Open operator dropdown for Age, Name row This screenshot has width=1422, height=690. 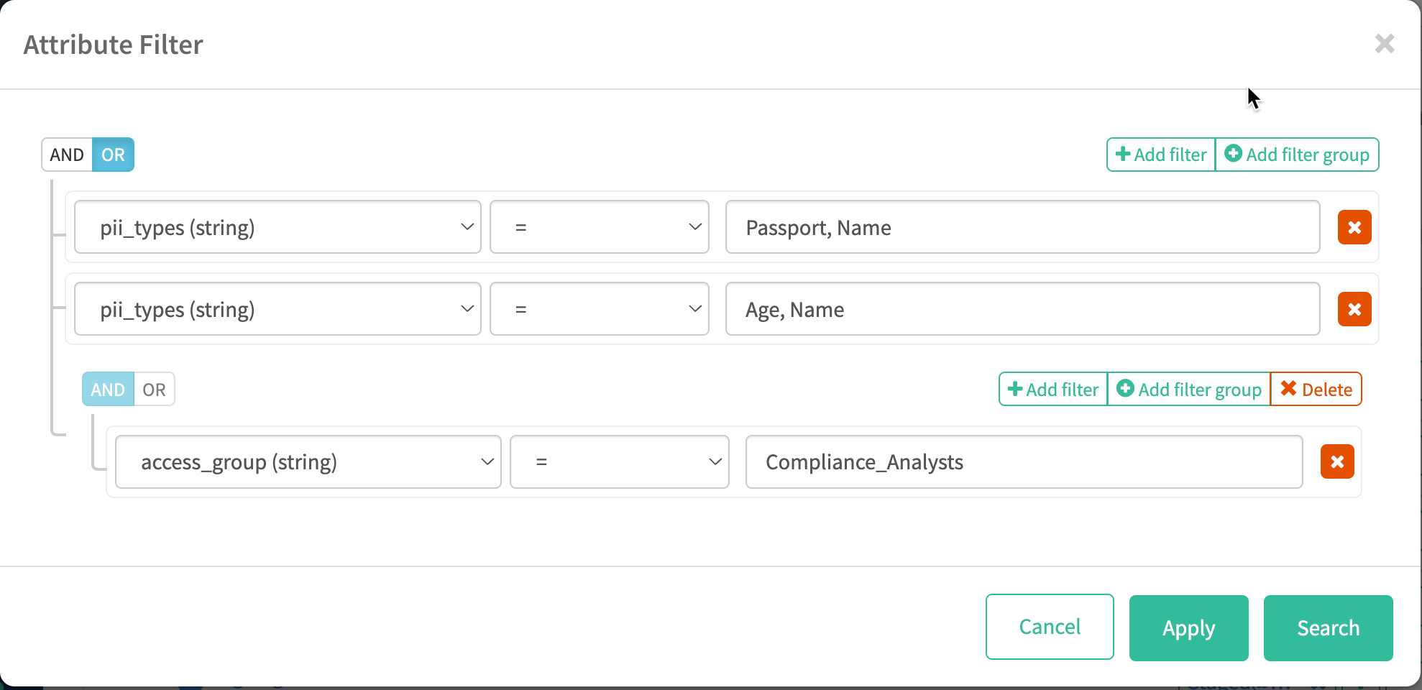[x=599, y=309]
